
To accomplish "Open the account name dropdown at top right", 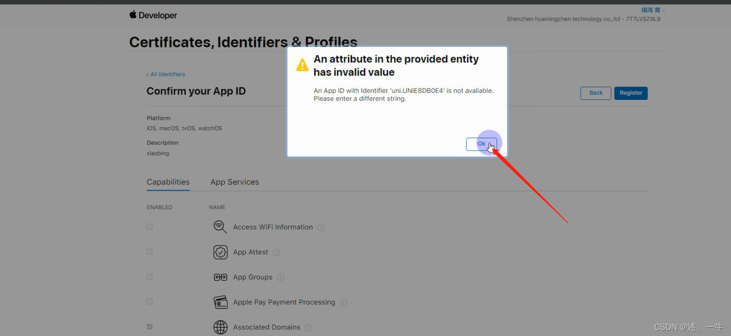I will [x=653, y=10].
